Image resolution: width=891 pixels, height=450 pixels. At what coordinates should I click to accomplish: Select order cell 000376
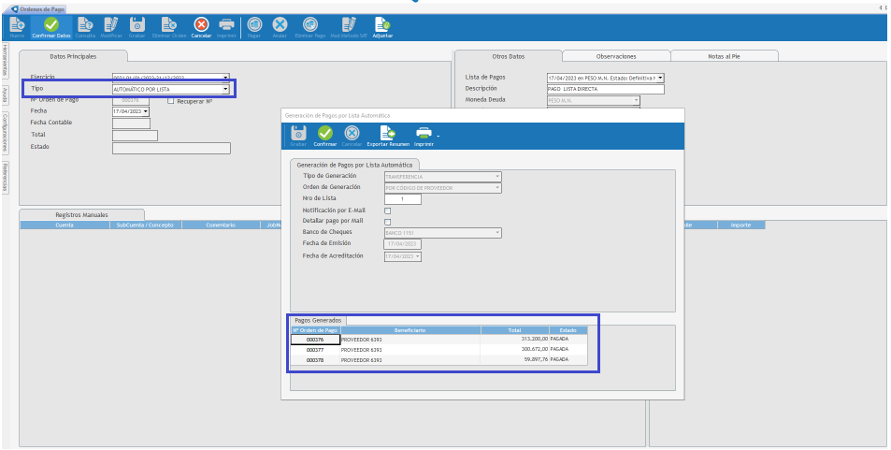point(315,340)
